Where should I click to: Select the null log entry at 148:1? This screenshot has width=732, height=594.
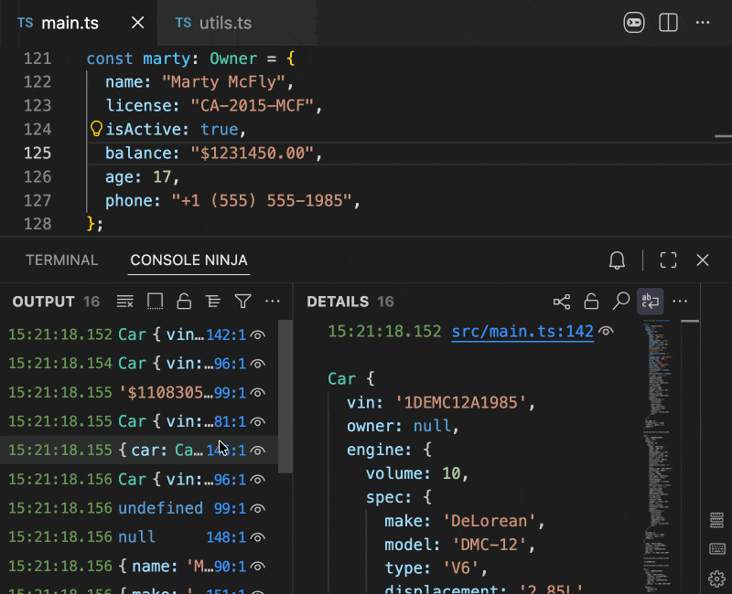pyautogui.click(x=137, y=536)
